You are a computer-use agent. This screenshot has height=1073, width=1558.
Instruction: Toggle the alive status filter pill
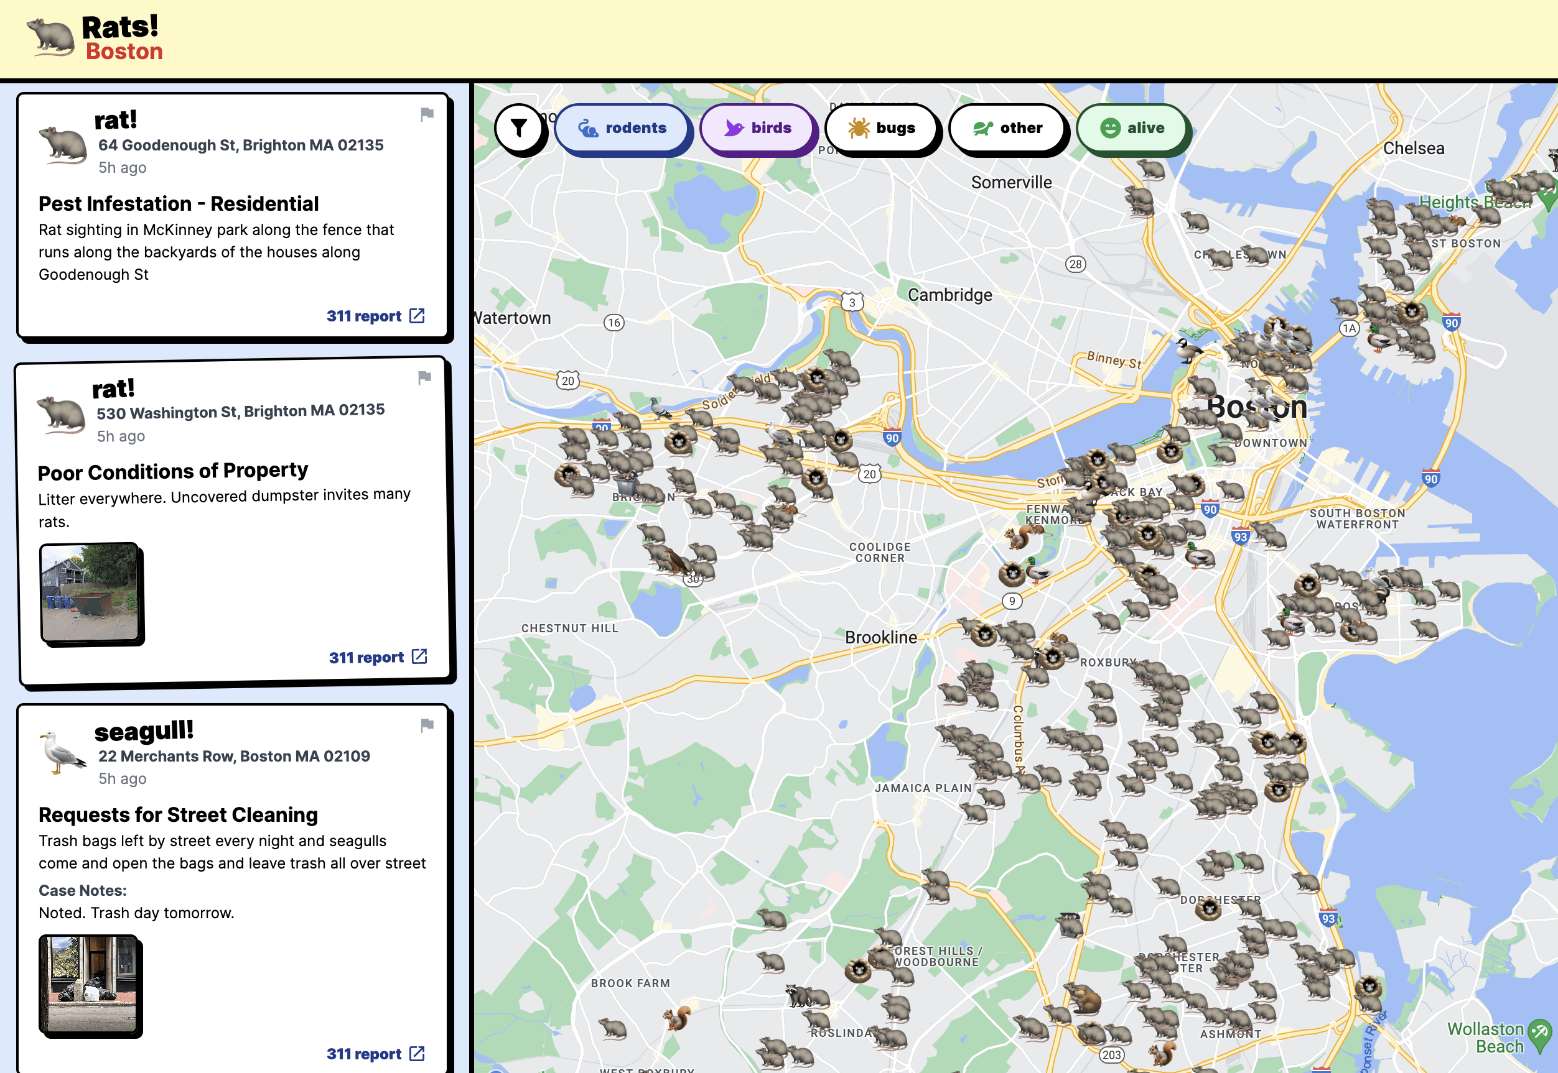(x=1134, y=127)
